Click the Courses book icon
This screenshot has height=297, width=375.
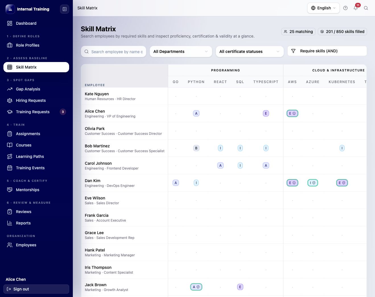(x=10, y=145)
